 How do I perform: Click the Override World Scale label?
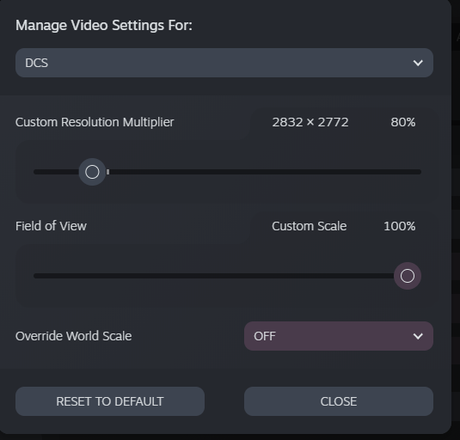point(74,336)
